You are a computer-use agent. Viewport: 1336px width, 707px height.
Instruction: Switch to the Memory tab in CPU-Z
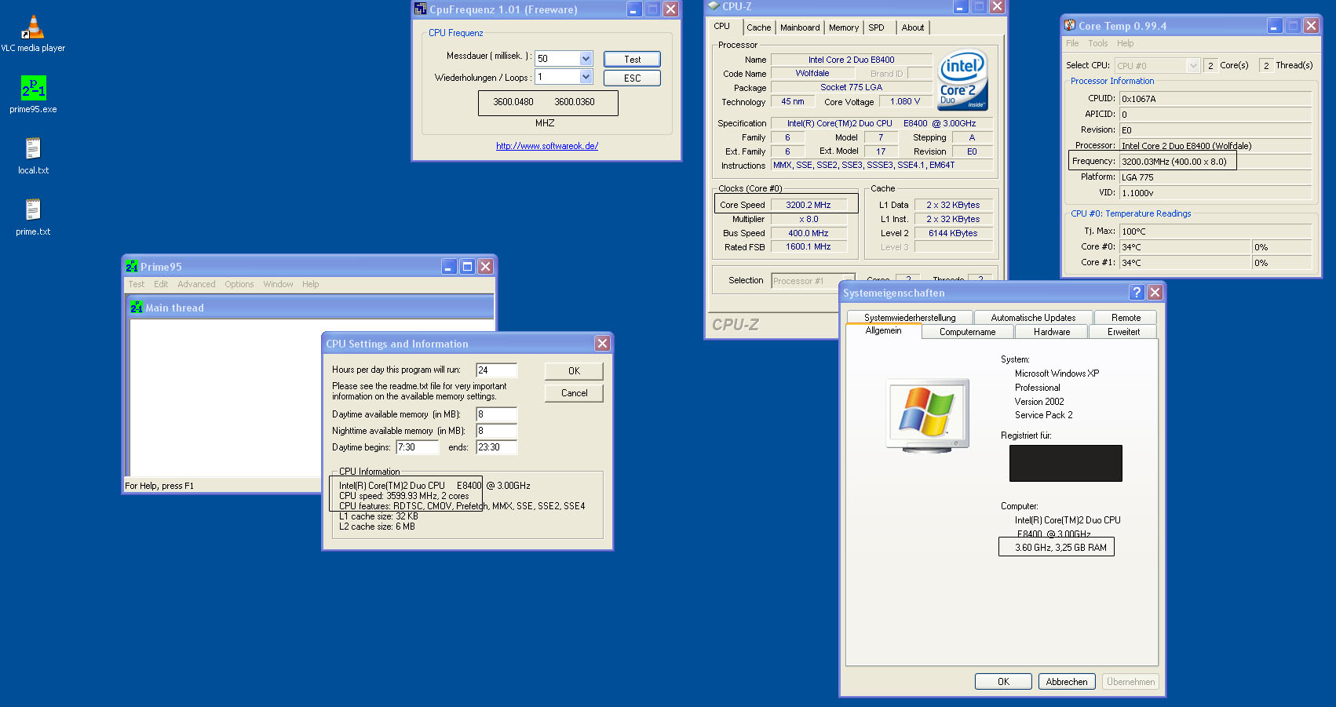(844, 27)
